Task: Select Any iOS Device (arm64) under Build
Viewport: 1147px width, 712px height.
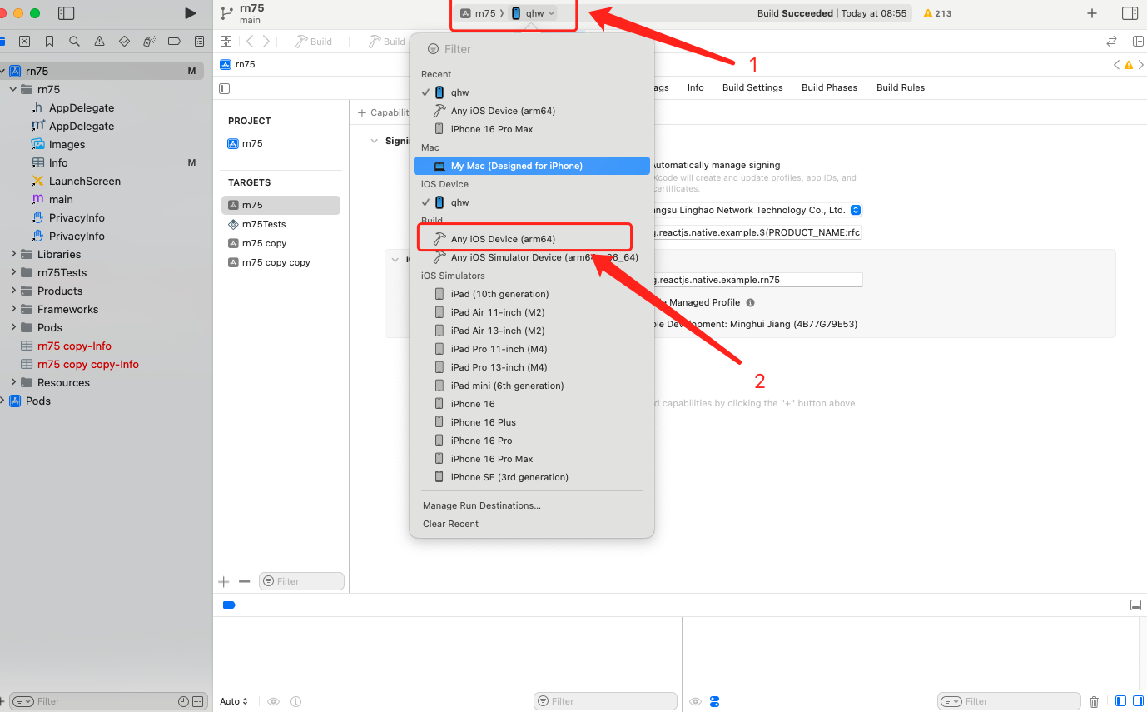Action: [503, 239]
